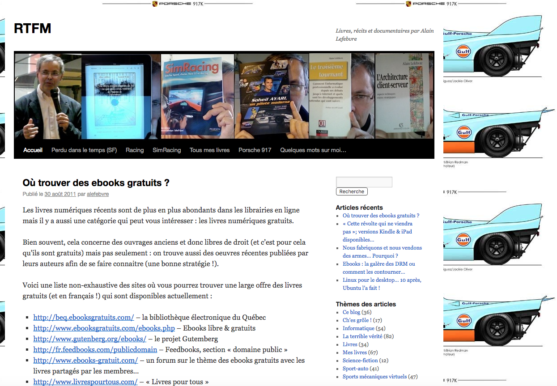This screenshot has width=557, height=386.
Task: Open recent article about Linux desktop
Action: pyautogui.click(x=382, y=284)
